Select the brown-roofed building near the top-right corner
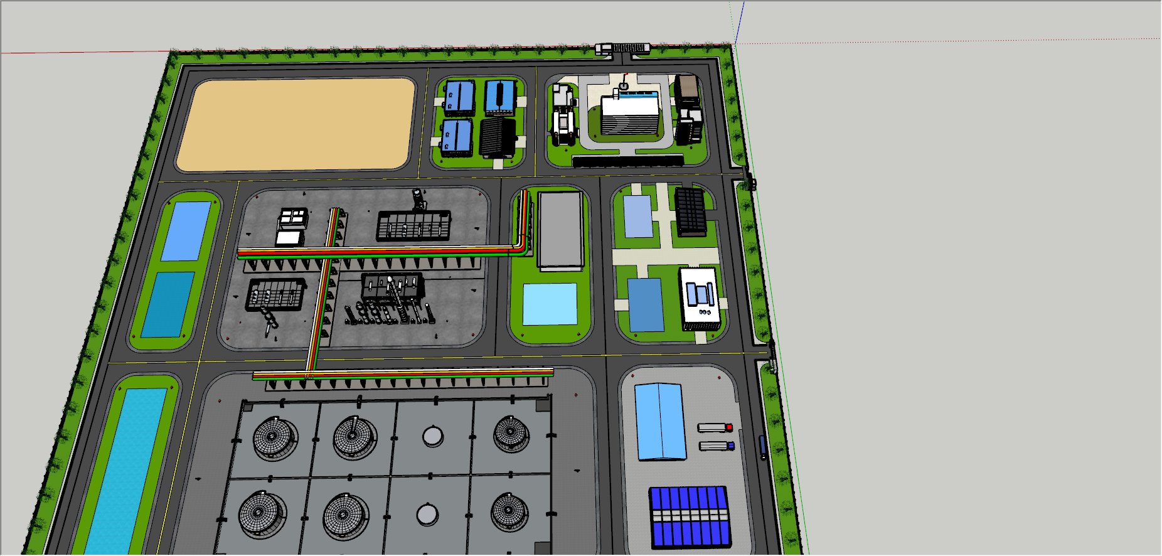Viewport: 1162px width, 556px height. (687, 90)
